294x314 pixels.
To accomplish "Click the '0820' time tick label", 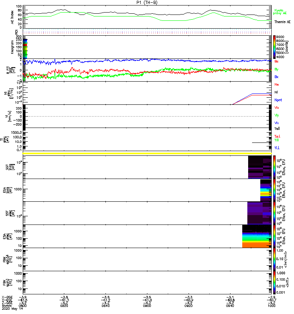I will click(x=64, y=306).
